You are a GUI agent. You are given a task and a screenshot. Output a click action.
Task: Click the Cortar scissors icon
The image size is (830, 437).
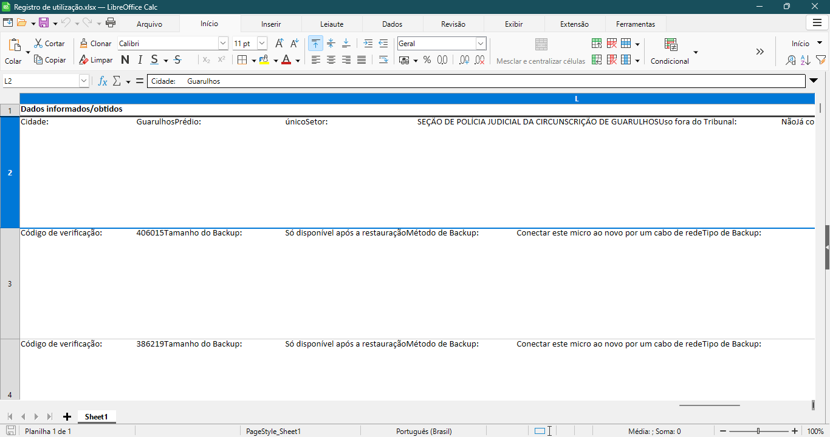(x=38, y=44)
